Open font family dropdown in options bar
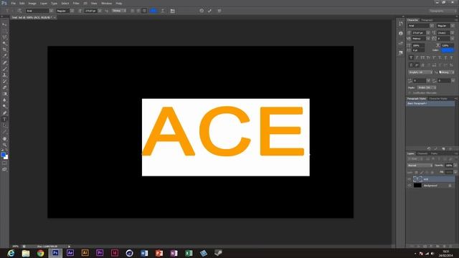 pos(51,11)
